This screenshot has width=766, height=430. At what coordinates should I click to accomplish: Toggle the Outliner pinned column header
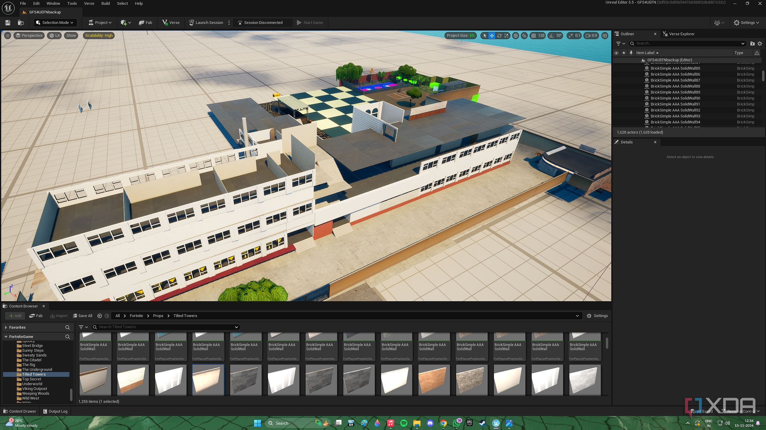pos(631,53)
